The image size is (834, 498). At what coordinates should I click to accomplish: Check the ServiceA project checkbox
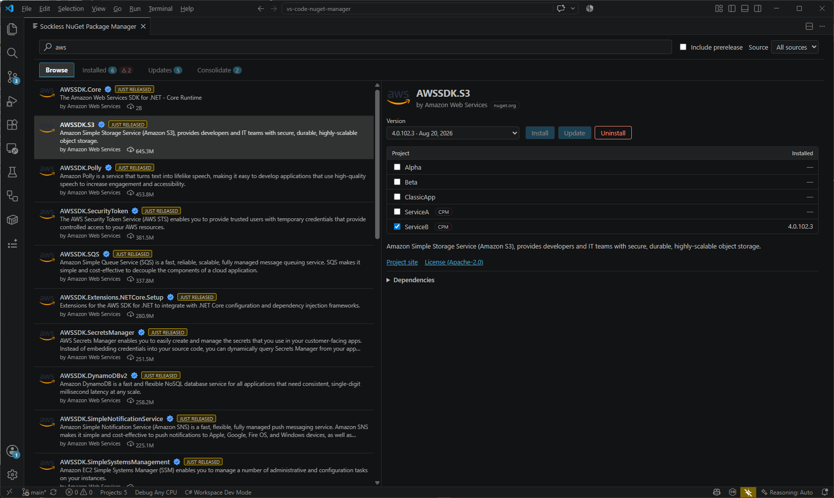(x=397, y=212)
